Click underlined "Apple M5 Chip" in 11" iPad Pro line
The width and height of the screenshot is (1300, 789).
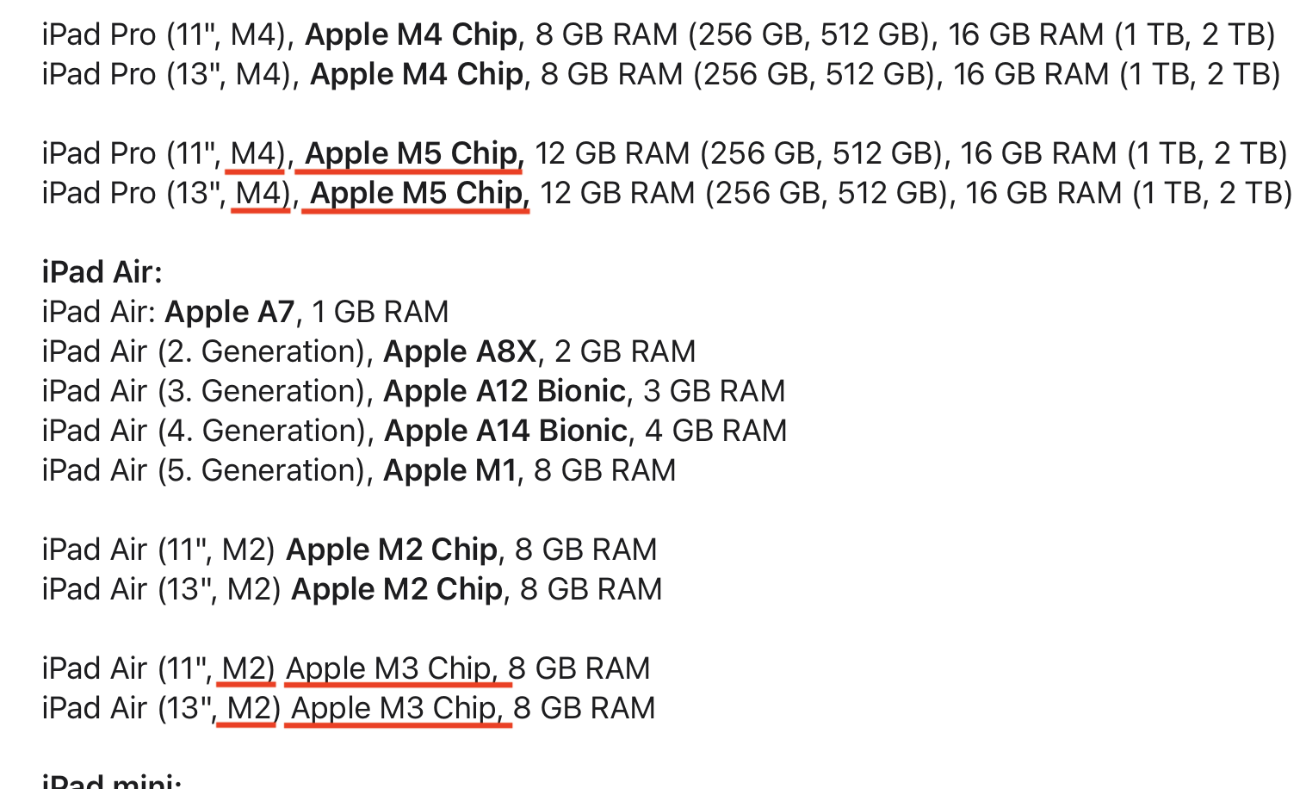pos(412,153)
